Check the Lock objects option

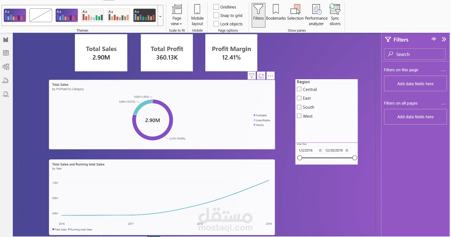(216, 24)
